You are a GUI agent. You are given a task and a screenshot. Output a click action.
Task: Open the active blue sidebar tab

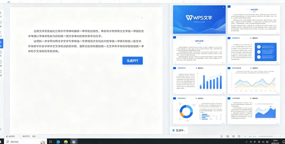click(1, 44)
